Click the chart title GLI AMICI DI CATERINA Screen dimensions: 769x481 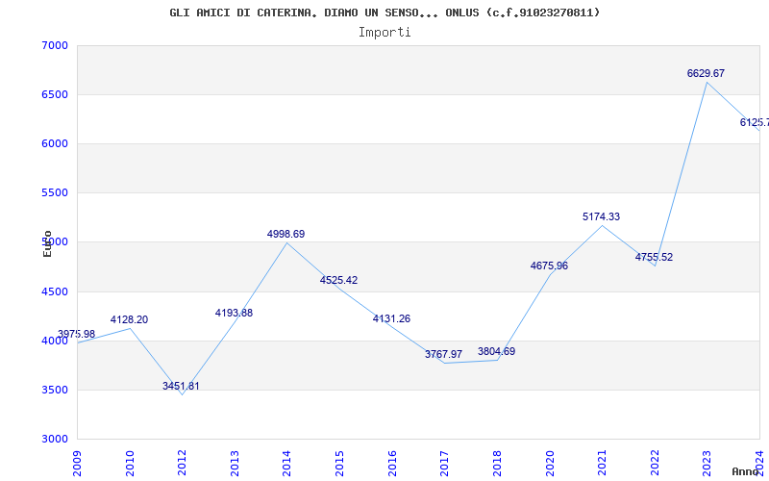click(384, 13)
